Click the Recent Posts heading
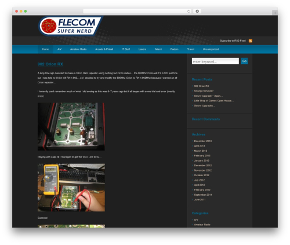 202,79
